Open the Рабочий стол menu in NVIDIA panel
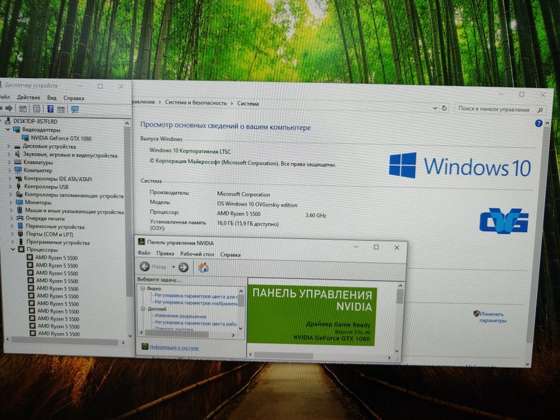Screen dimensions: 560x420 coord(197,254)
